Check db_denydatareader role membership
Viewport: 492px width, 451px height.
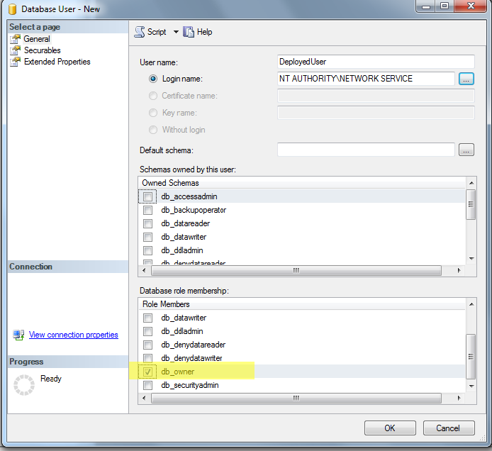point(147,345)
